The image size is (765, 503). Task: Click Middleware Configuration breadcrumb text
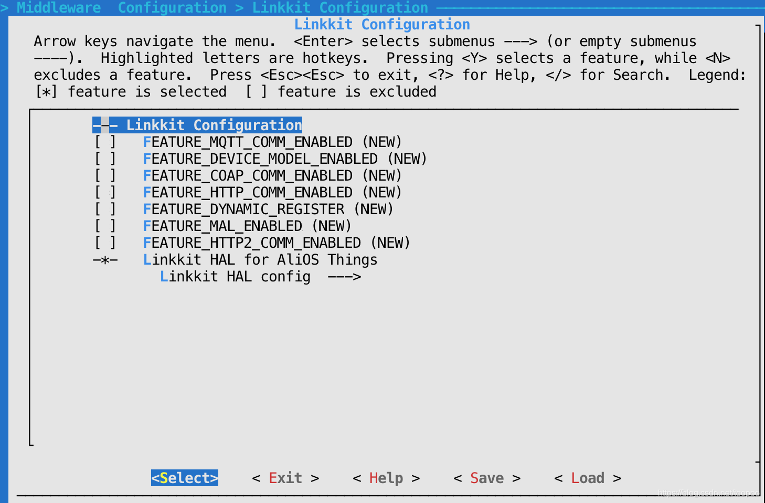[122, 7]
